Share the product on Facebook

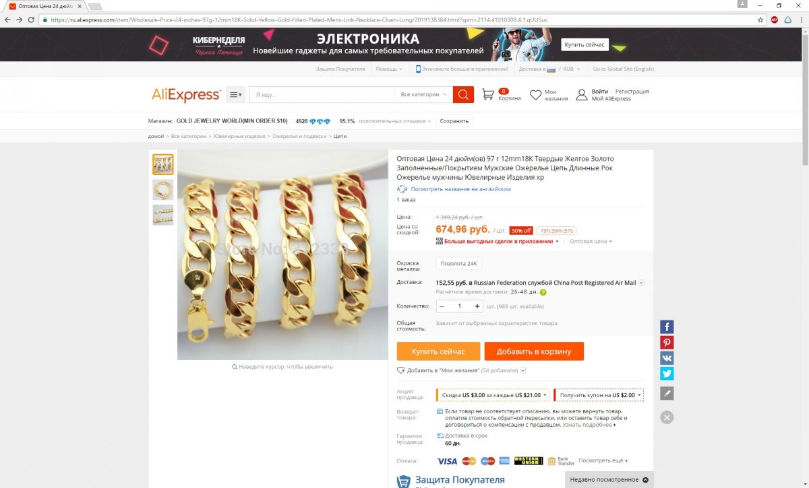tap(667, 326)
